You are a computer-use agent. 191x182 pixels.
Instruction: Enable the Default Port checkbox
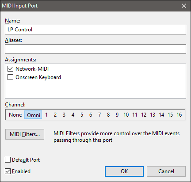click(8, 160)
